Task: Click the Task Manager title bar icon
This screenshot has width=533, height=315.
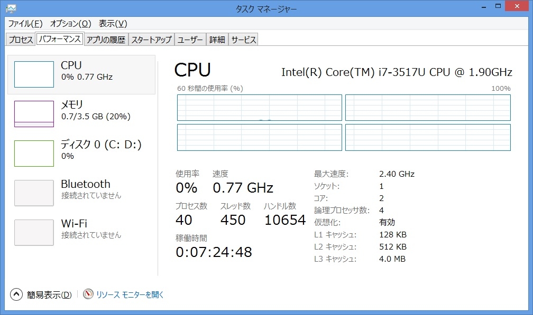Action: [11, 8]
